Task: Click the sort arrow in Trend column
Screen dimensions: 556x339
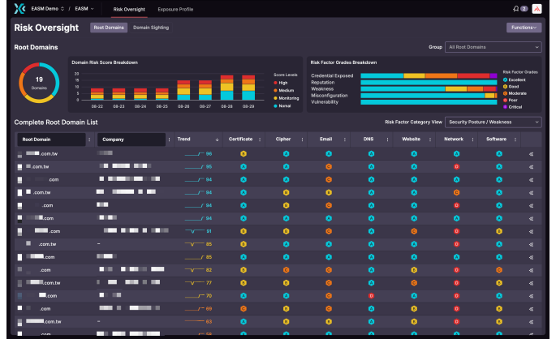Action: (217, 139)
